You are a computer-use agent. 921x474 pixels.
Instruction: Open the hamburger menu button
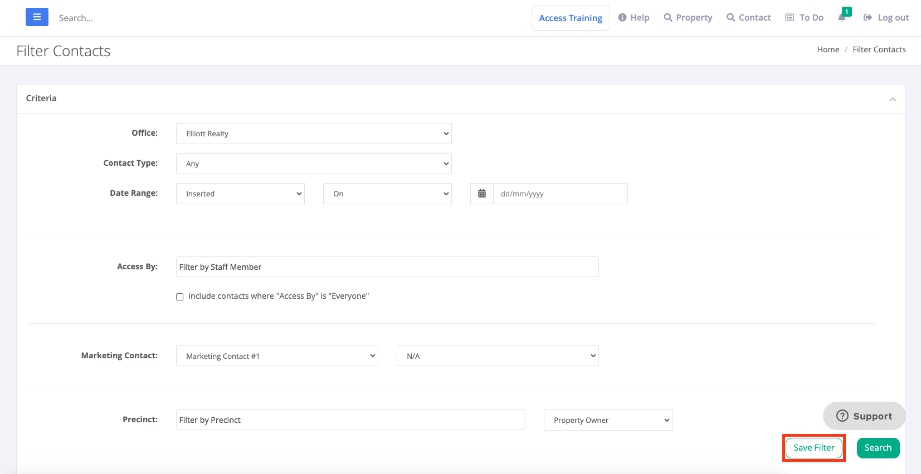click(x=37, y=17)
